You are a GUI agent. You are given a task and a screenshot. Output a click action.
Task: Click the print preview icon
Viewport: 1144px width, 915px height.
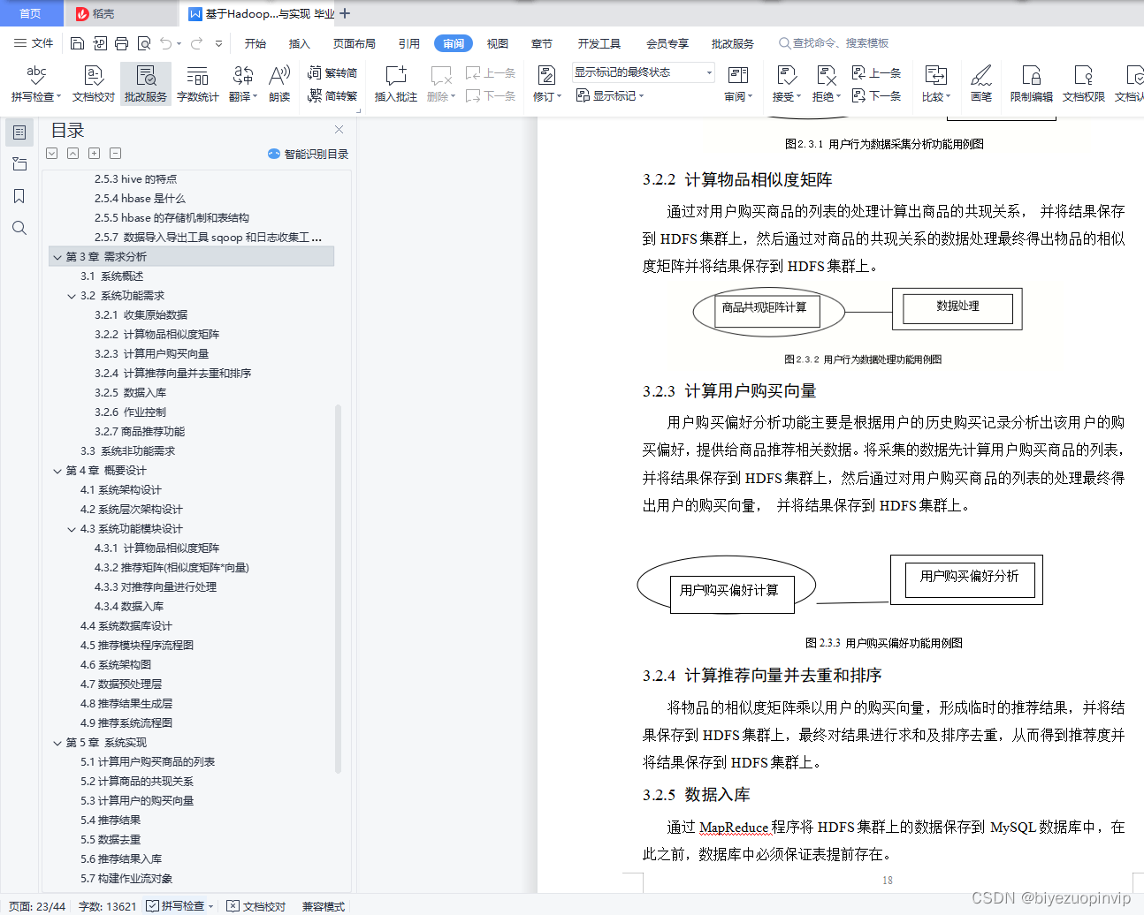click(x=143, y=43)
